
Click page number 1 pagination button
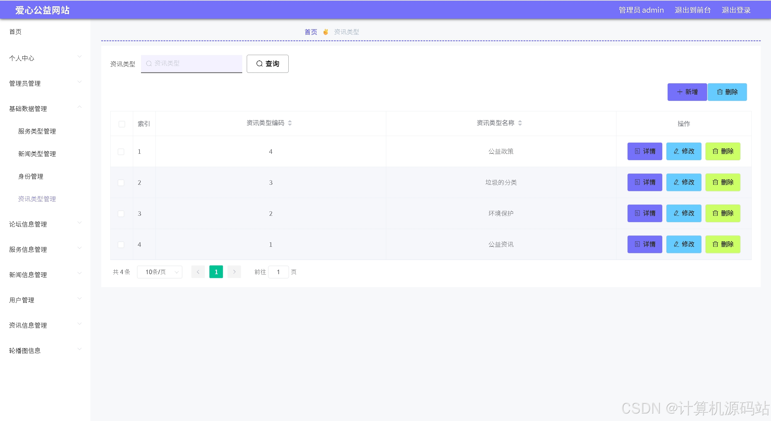[216, 272]
